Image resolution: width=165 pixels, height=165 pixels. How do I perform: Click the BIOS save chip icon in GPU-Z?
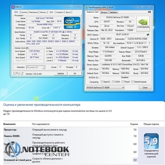coord(148,35)
